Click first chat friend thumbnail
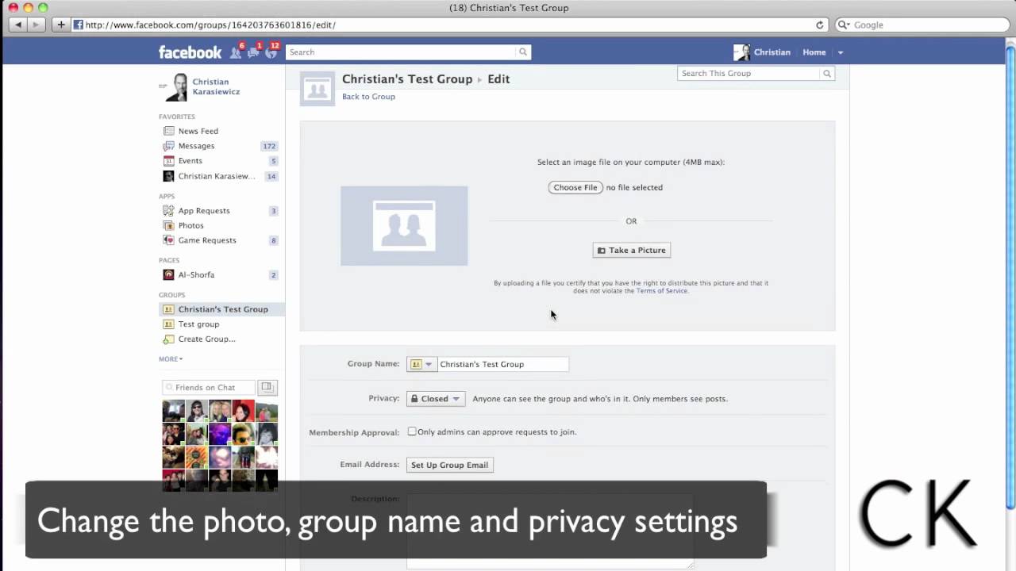1016x571 pixels. 174,411
